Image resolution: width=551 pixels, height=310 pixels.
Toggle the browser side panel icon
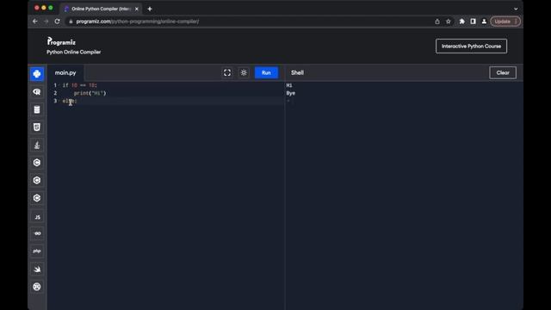pos(473,22)
